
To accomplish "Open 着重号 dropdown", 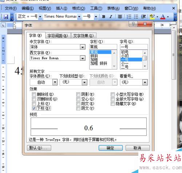I will [x=145, y=82].
